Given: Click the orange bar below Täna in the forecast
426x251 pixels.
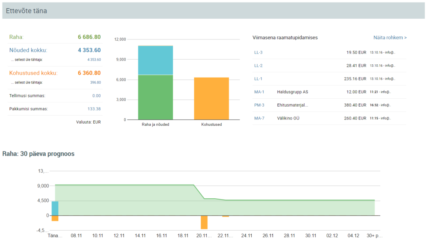Looking at the screenshot, I should click(55, 219).
